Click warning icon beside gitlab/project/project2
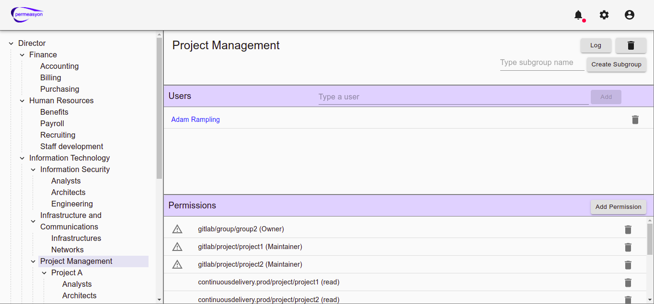Viewport: 654px width, 304px height. pyautogui.click(x=177, y=264)
